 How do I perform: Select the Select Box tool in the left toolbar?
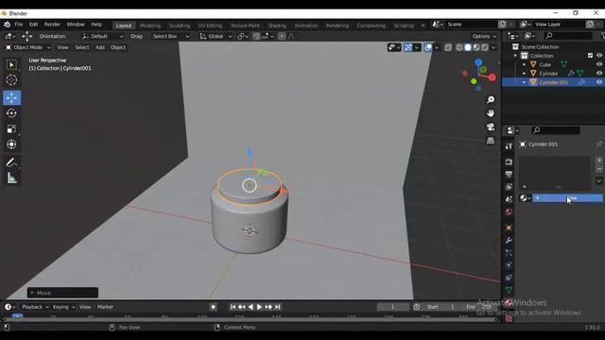click(x=11, y=65)
